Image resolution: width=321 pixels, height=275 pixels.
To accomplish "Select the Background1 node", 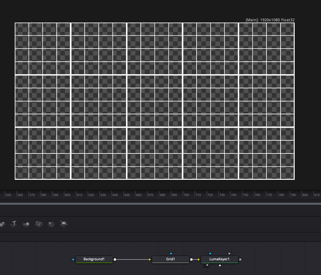I will tap(94, 259).
